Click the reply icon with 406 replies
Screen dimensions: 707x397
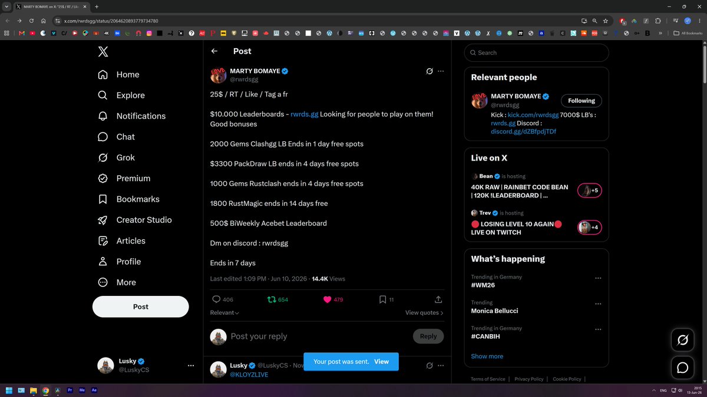(x=216, y=299)
